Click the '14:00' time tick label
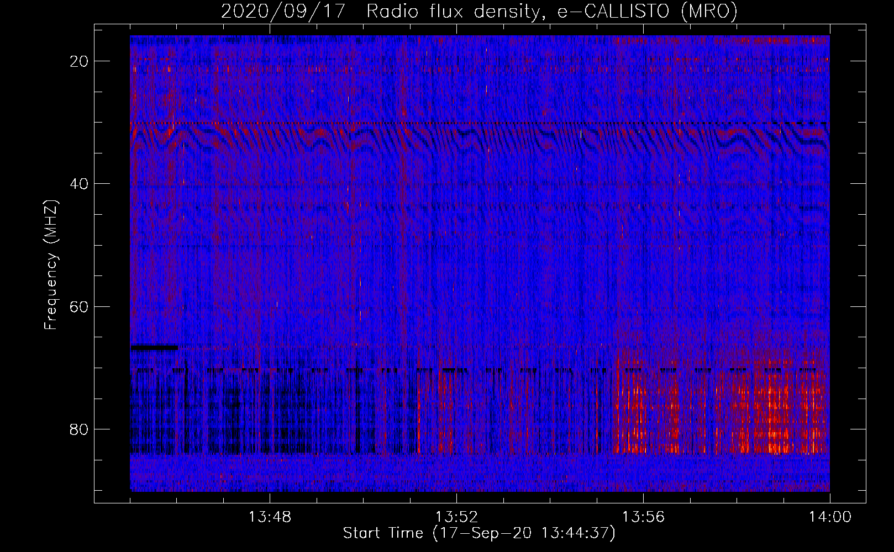This screenshot has width=894, height=552. click(830, 517)
